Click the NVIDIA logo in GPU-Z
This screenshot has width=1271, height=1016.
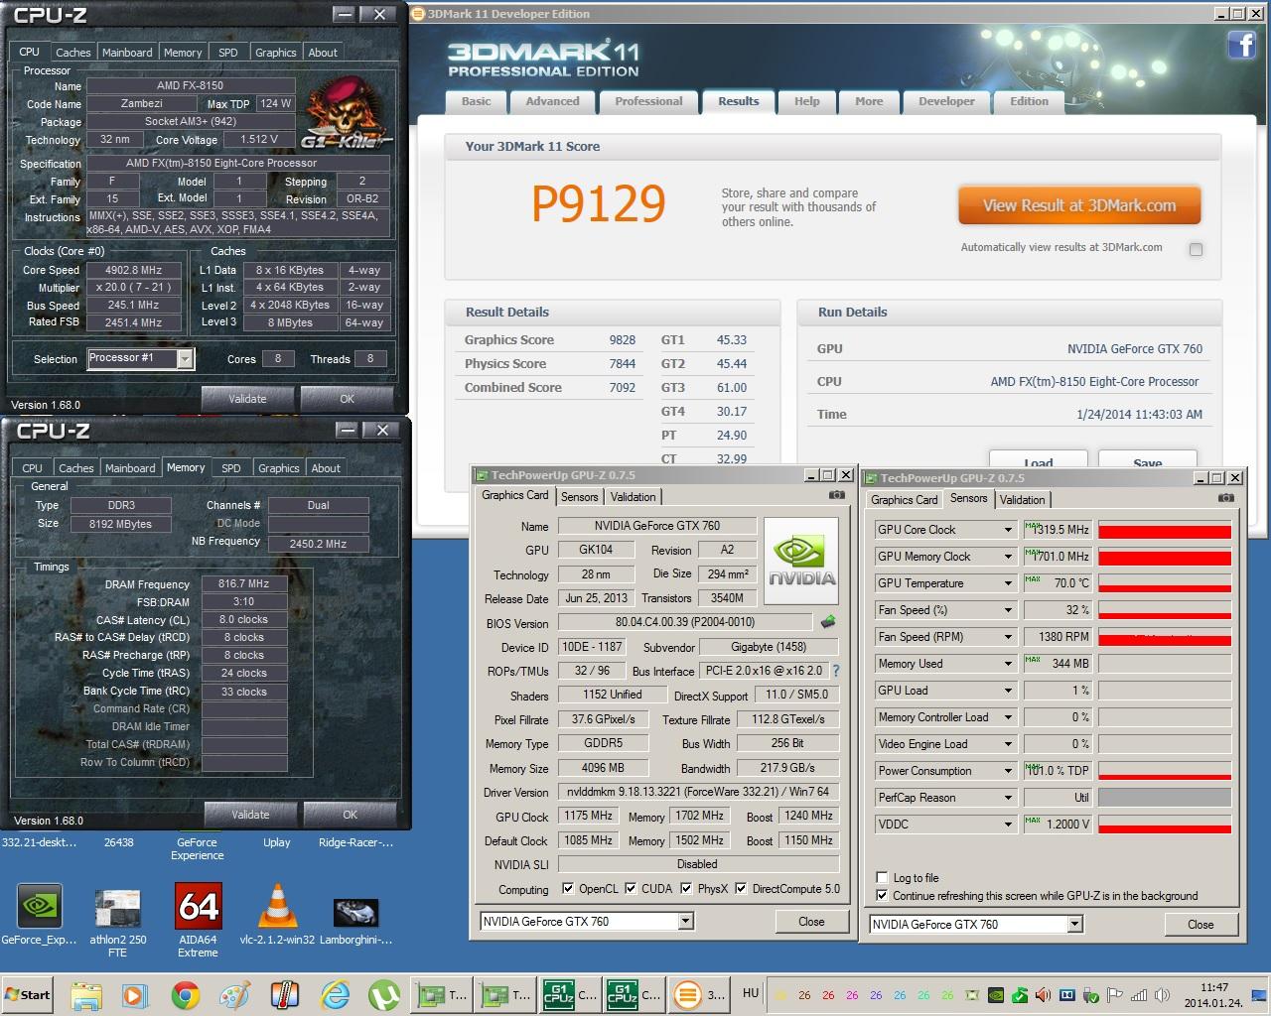click(x=802, y=562)
